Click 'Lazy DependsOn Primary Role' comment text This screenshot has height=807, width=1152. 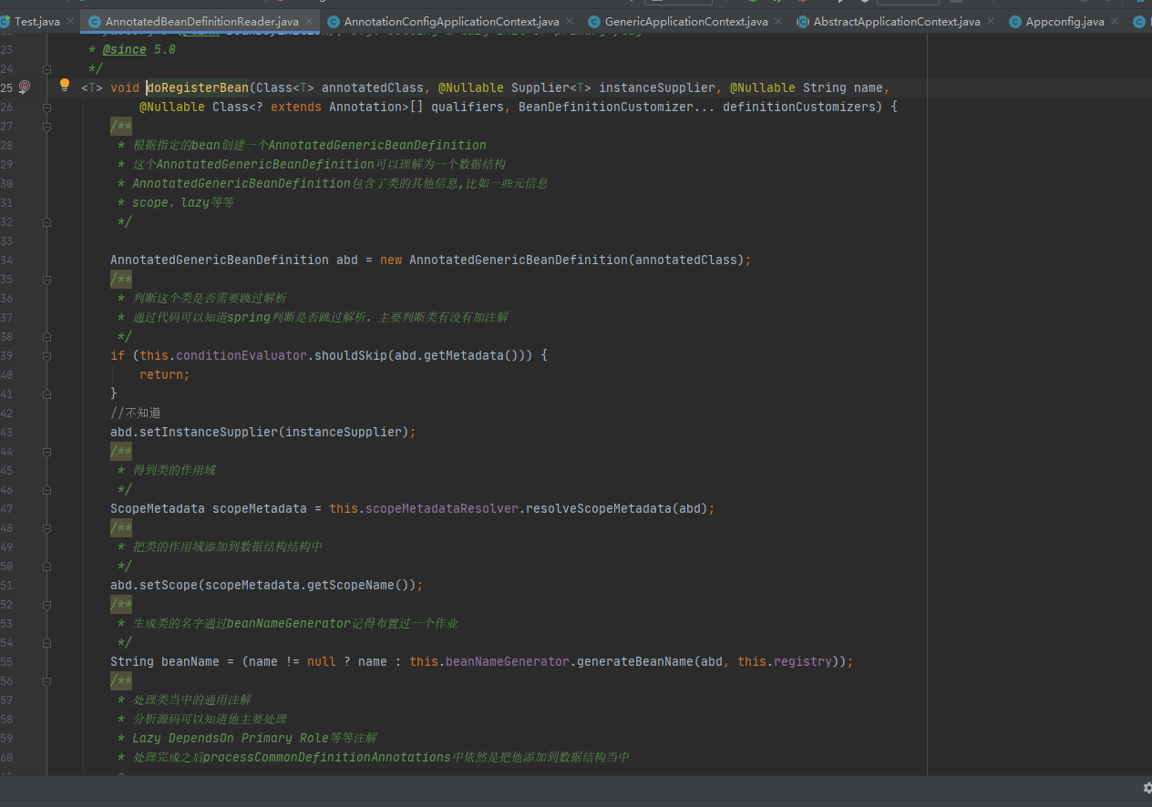pos(231,738)
